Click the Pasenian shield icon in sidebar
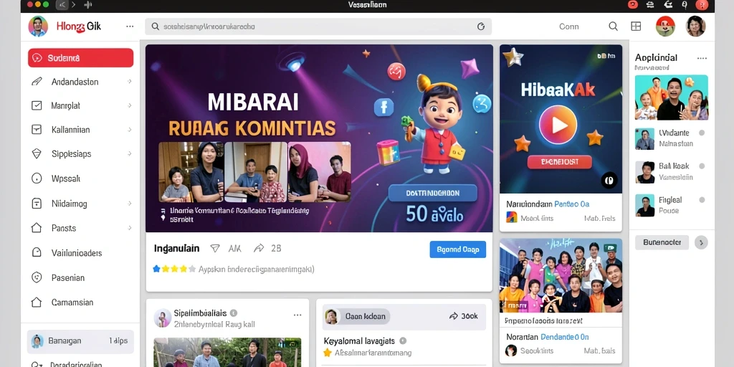 (x=37, y=277)
